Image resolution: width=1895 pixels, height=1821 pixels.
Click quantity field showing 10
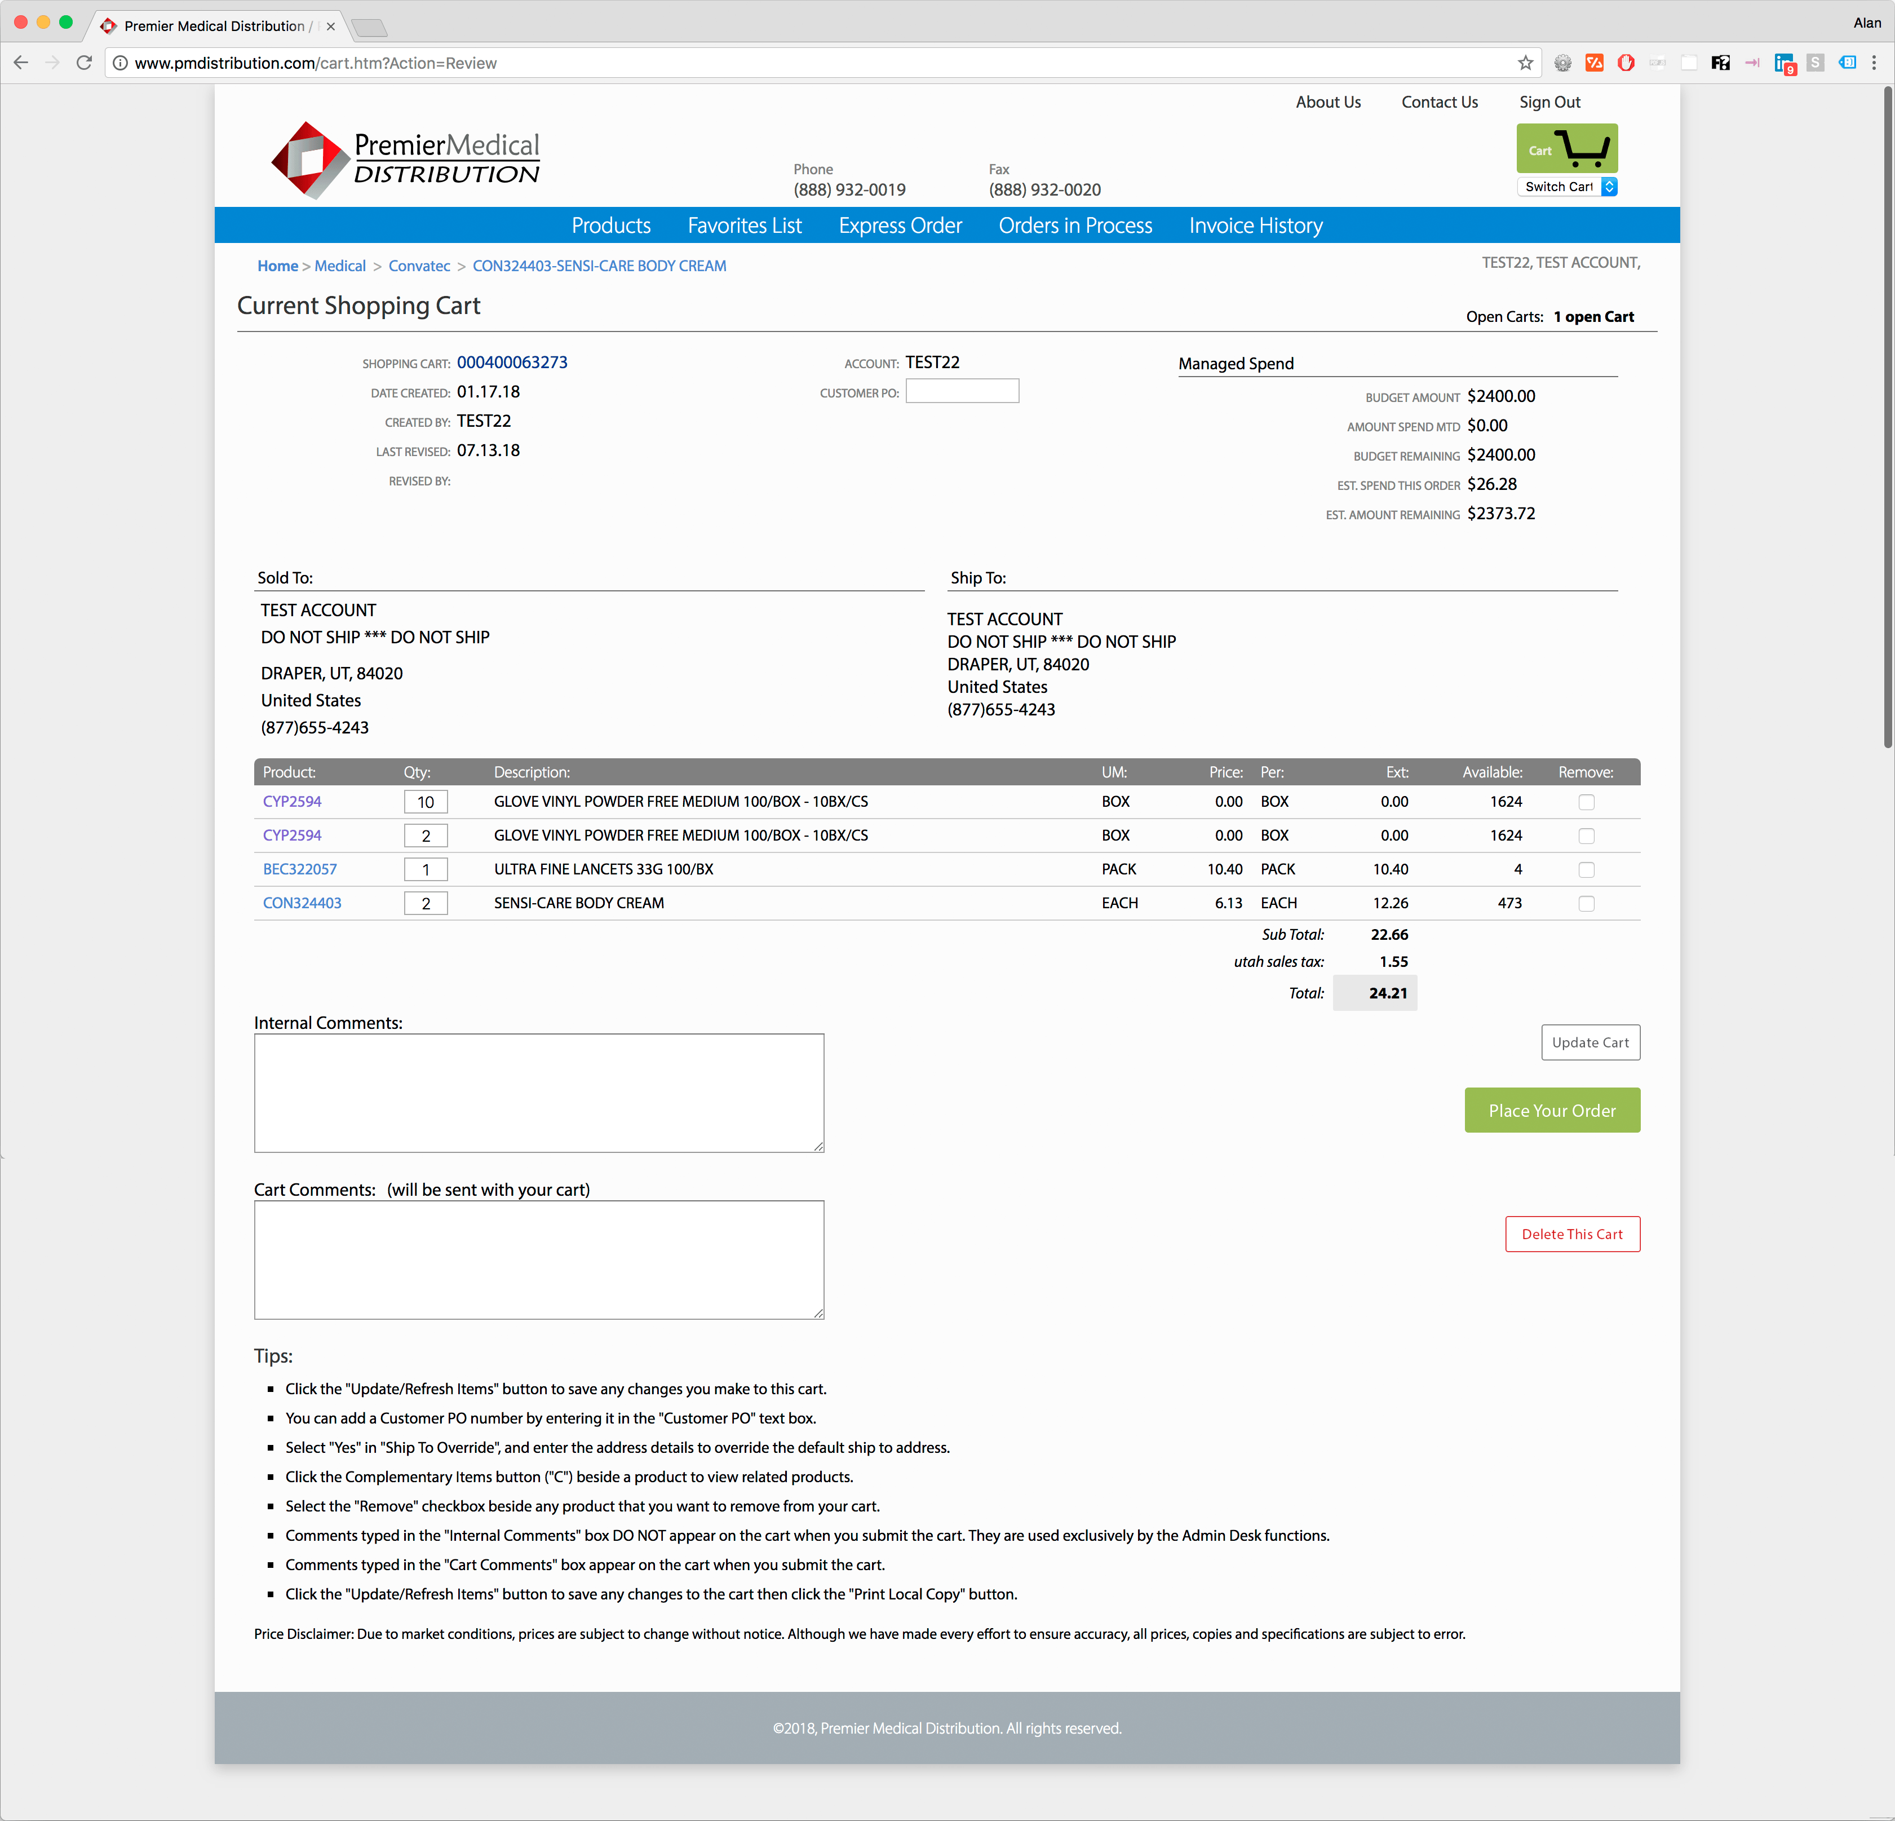click(x=426, y=802)
